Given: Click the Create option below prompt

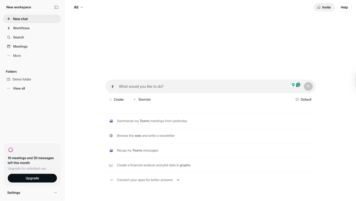Looking at the screenshot, I should pyautogui.click(x=116, y=100).
